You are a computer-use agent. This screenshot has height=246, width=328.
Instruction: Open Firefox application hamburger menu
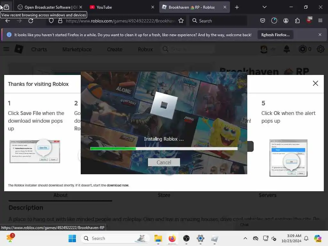320,20
